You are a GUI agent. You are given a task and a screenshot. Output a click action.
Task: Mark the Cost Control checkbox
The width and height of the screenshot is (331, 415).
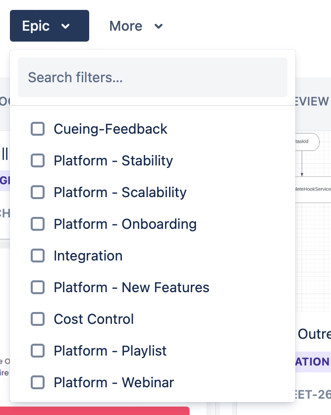[x=38, y=319]
